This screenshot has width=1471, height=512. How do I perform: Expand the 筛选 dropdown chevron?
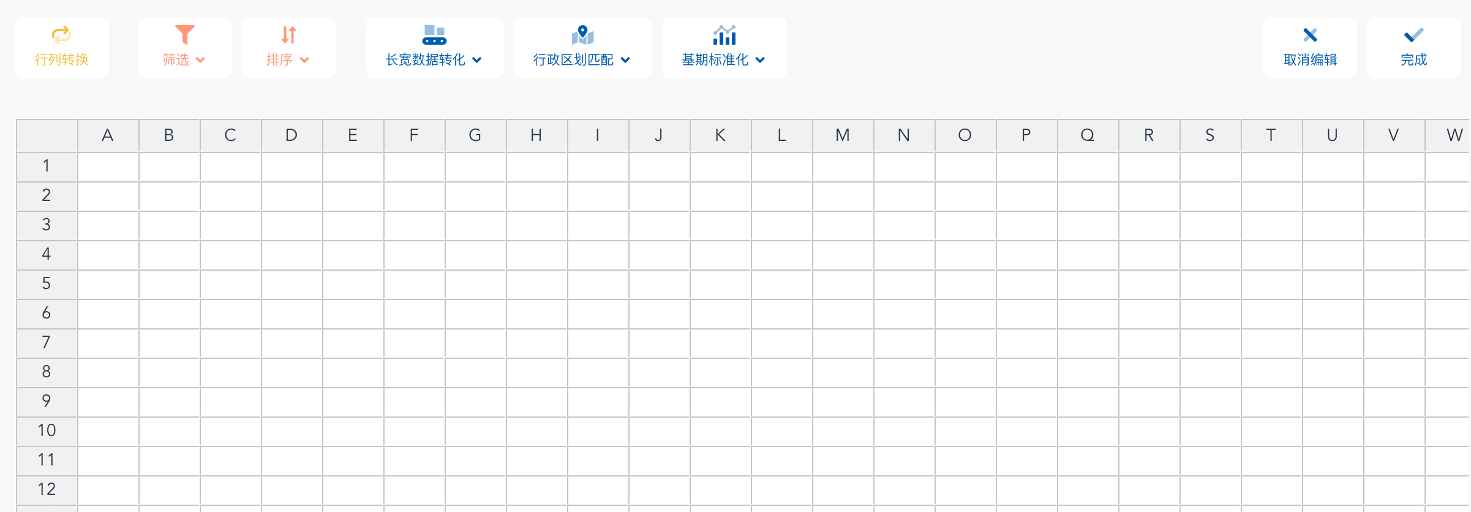(200, 60)
